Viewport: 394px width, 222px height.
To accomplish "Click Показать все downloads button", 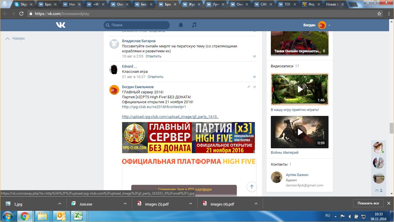I will [368, 203].
